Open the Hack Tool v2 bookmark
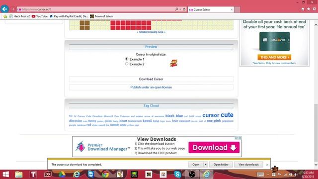The height and width of the screenshot is (179, 318). click(20, 16)
